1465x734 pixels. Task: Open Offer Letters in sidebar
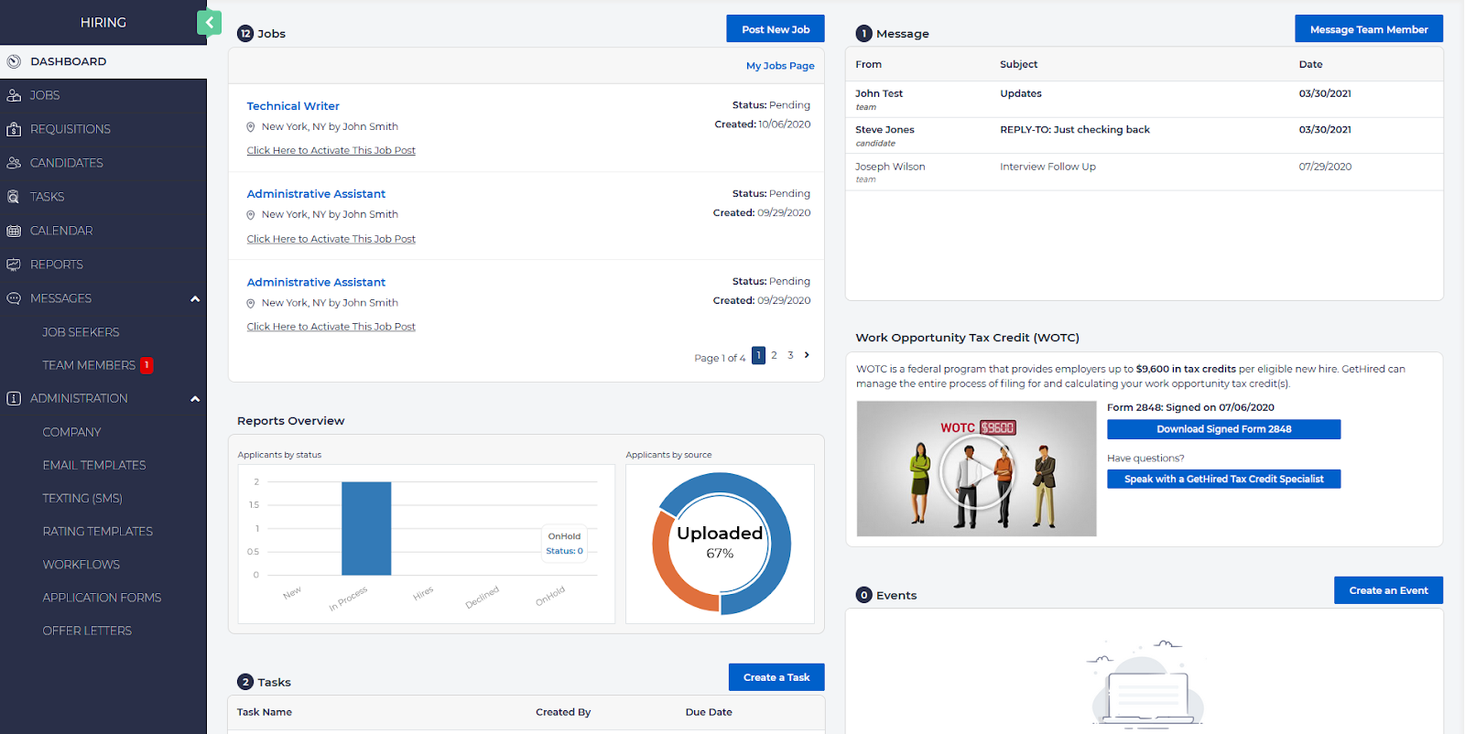87,631
